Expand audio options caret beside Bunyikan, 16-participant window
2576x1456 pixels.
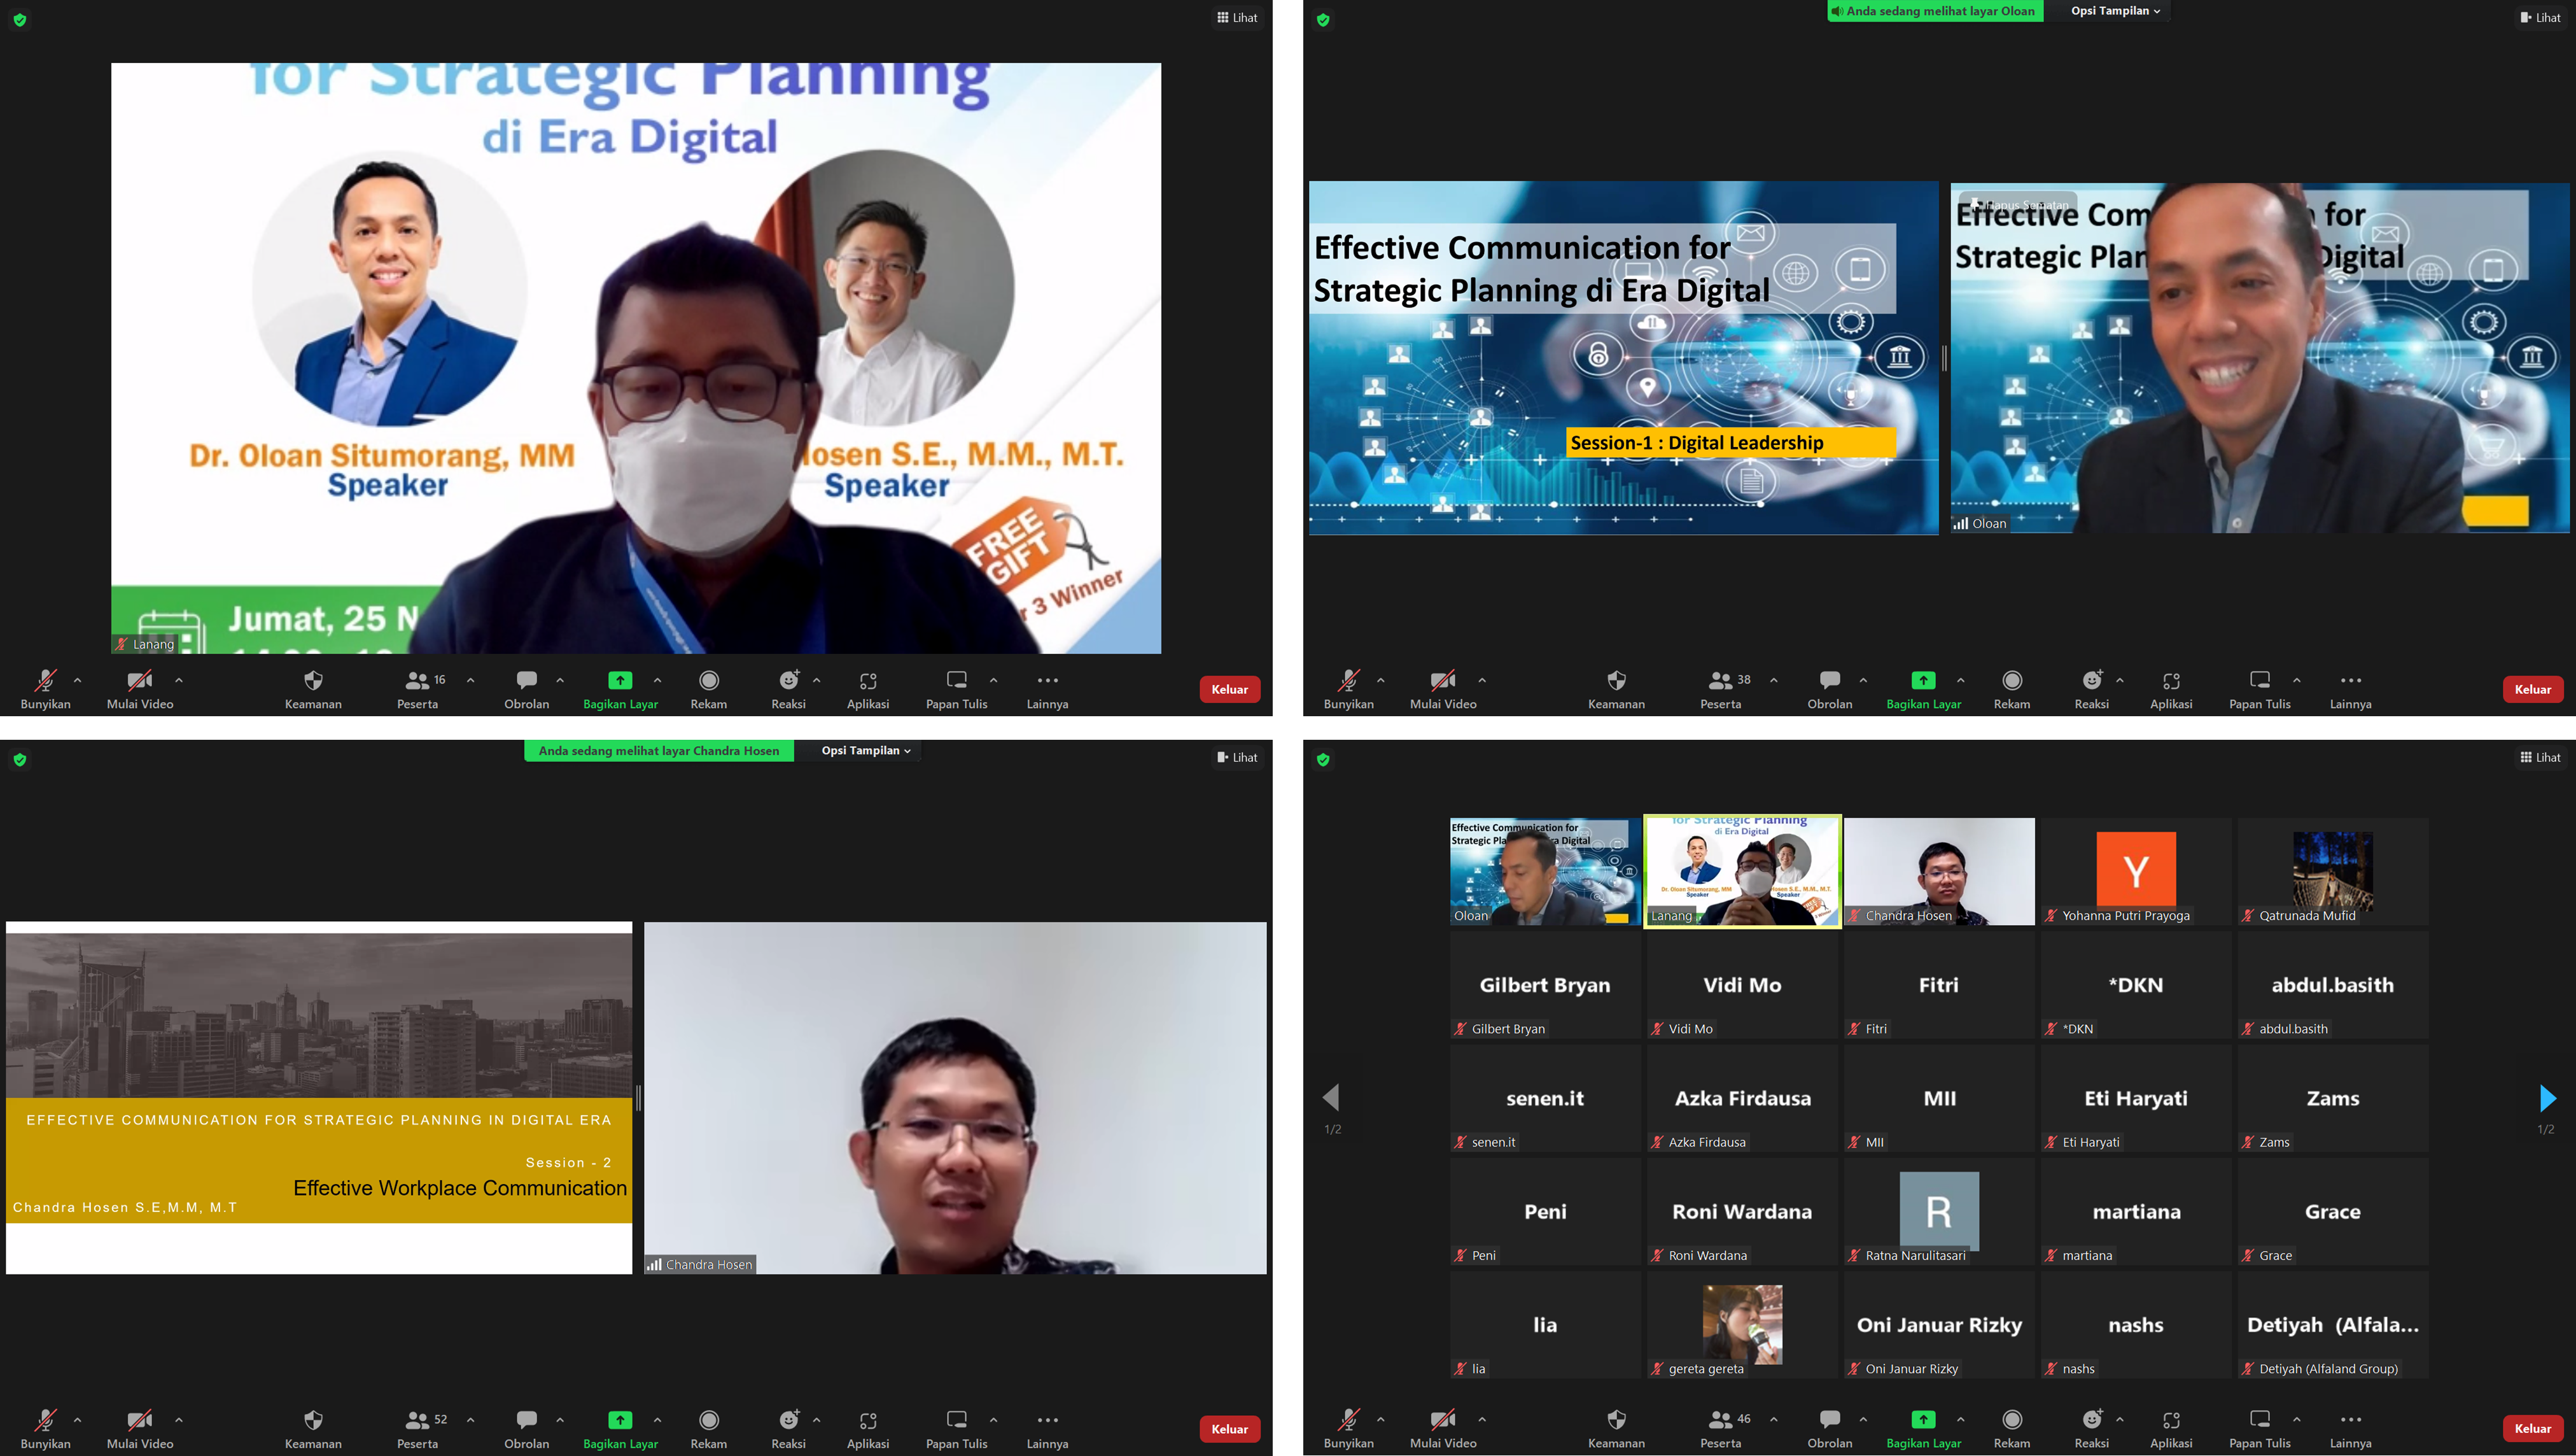click(78, 681)
